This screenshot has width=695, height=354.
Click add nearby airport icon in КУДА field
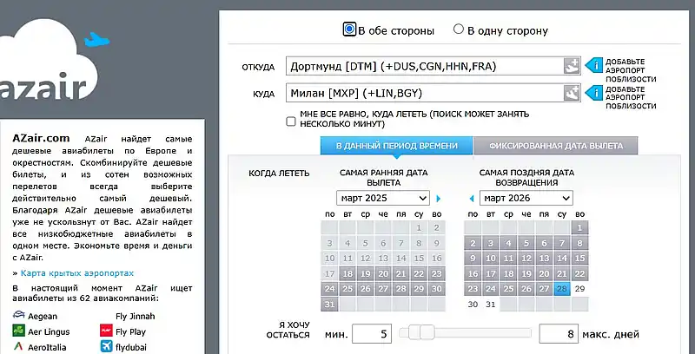tap(572, 93)
